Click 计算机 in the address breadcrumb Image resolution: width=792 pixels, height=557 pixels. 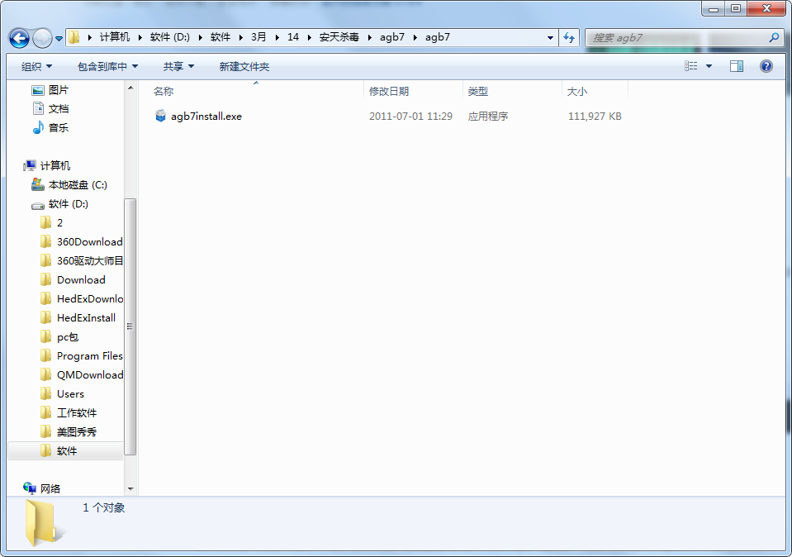pos(115,37)
